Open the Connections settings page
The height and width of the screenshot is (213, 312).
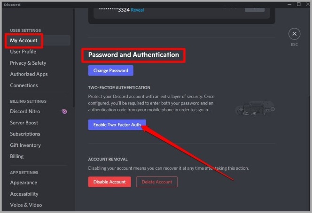tap(24, 85)
